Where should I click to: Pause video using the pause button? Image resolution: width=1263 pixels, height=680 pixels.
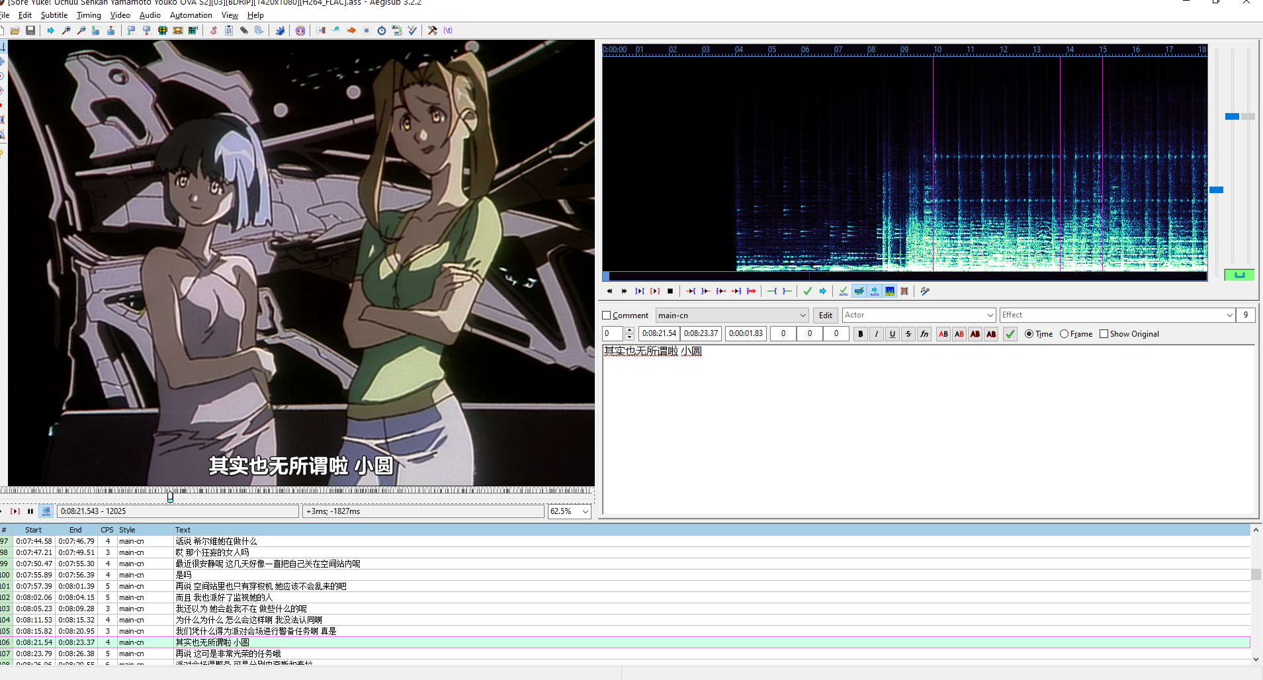pyautogui.click(x=30, y=511)
